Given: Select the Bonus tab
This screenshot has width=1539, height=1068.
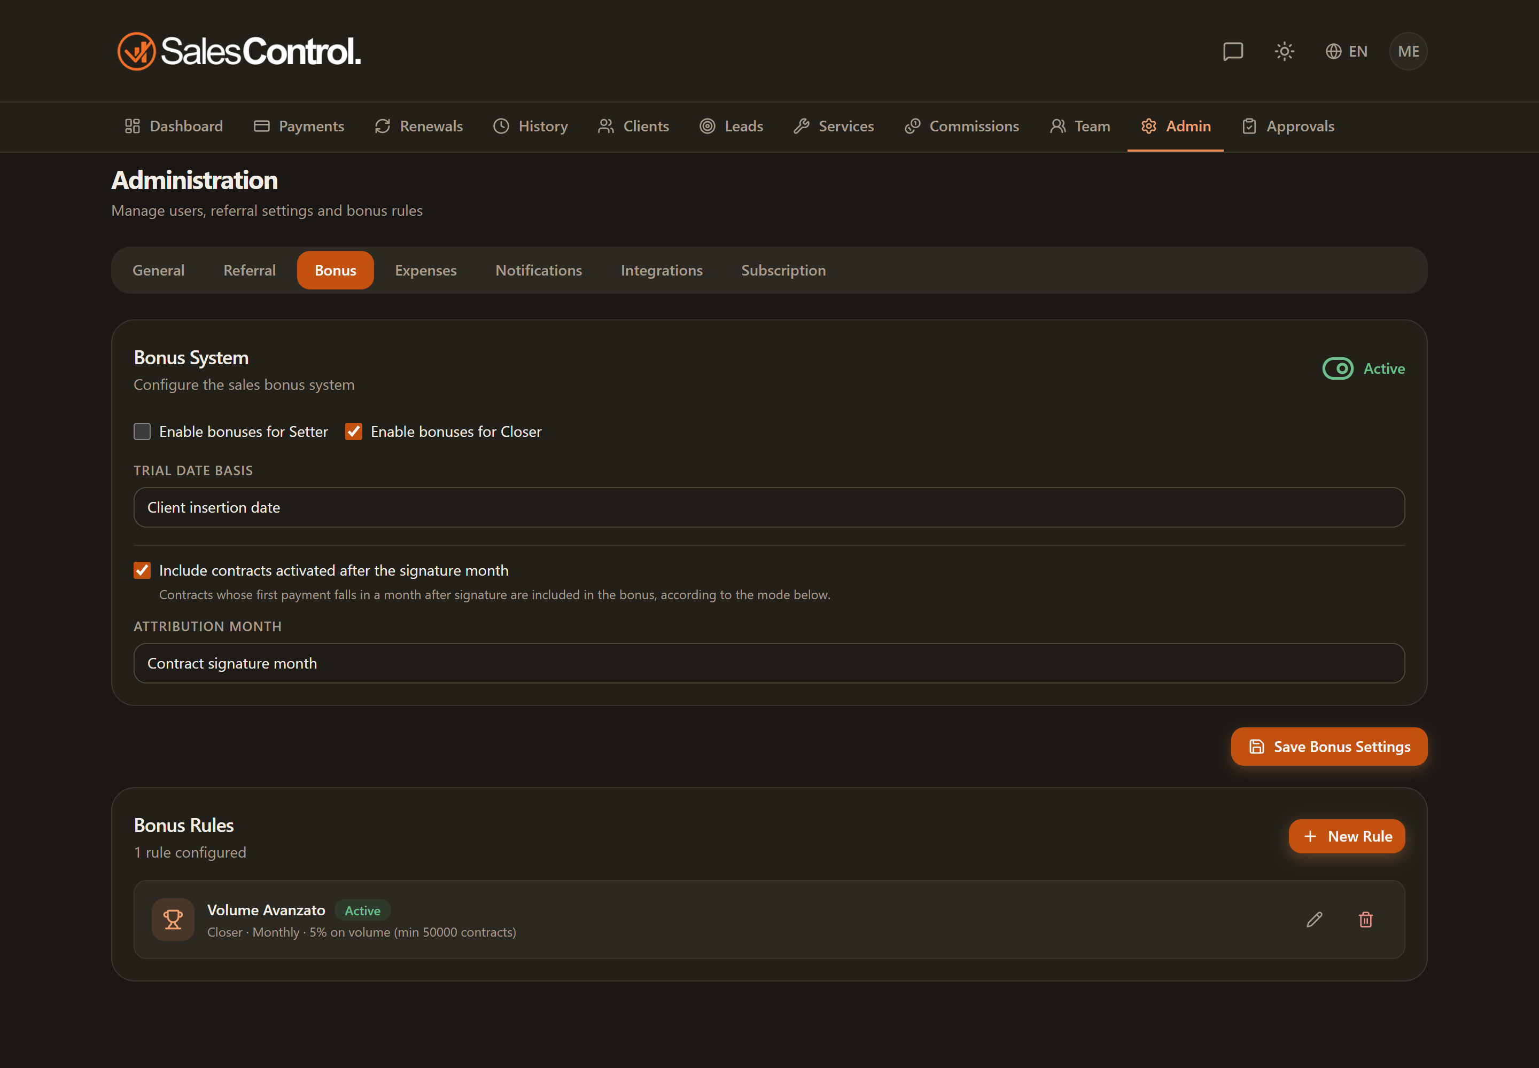Looking at the screenshot, I should coord(336,270).
